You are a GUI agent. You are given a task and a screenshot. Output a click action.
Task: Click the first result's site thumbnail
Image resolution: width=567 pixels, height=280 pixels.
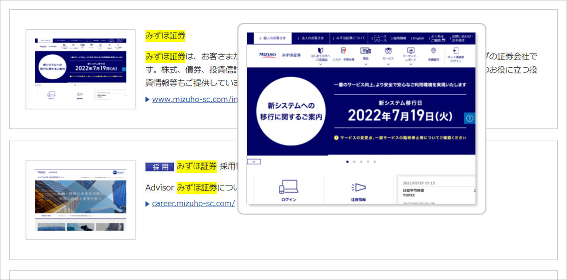coord(80,69)
